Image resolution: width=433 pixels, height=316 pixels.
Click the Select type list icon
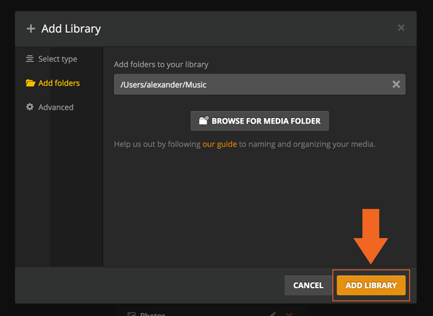tap(30, 59)
